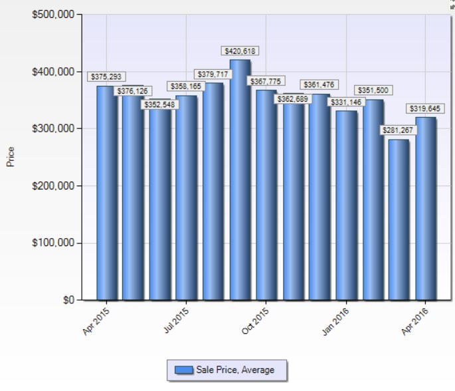The image size is (455, 391).
Task: Select the $376,126 data label
Action: (x=133, y=91)
